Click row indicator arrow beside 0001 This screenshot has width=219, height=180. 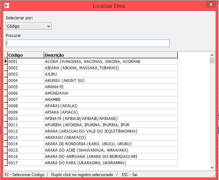click(5, 62)
